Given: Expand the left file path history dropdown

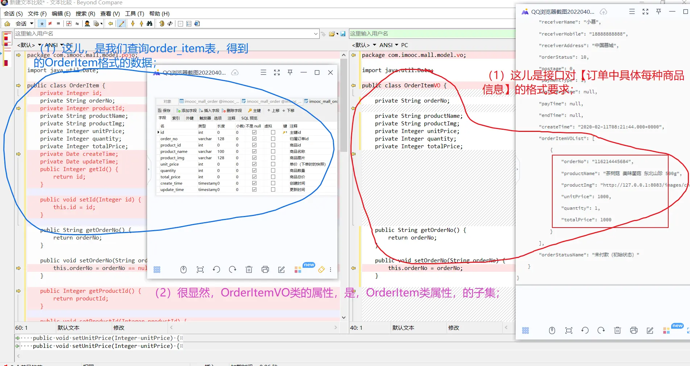Looking at the screenshot, I should click(x=316, y=34).
